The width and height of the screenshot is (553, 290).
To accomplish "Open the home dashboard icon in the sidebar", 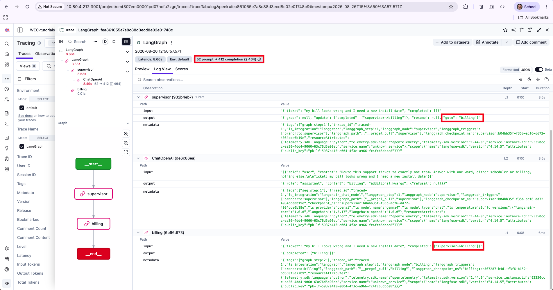I will pos(7,54).
